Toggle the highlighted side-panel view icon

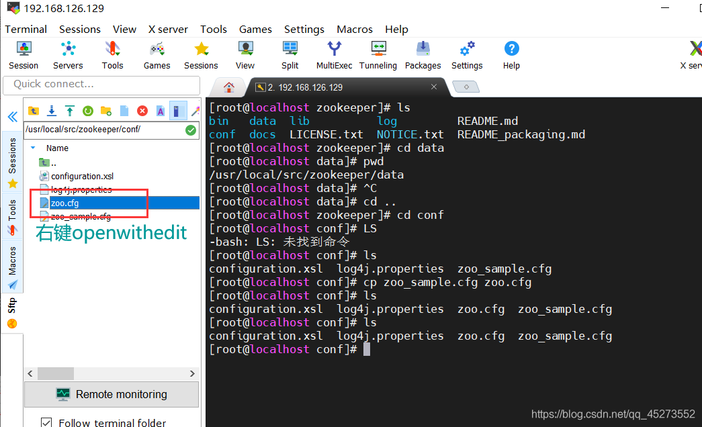pos(178,111)
